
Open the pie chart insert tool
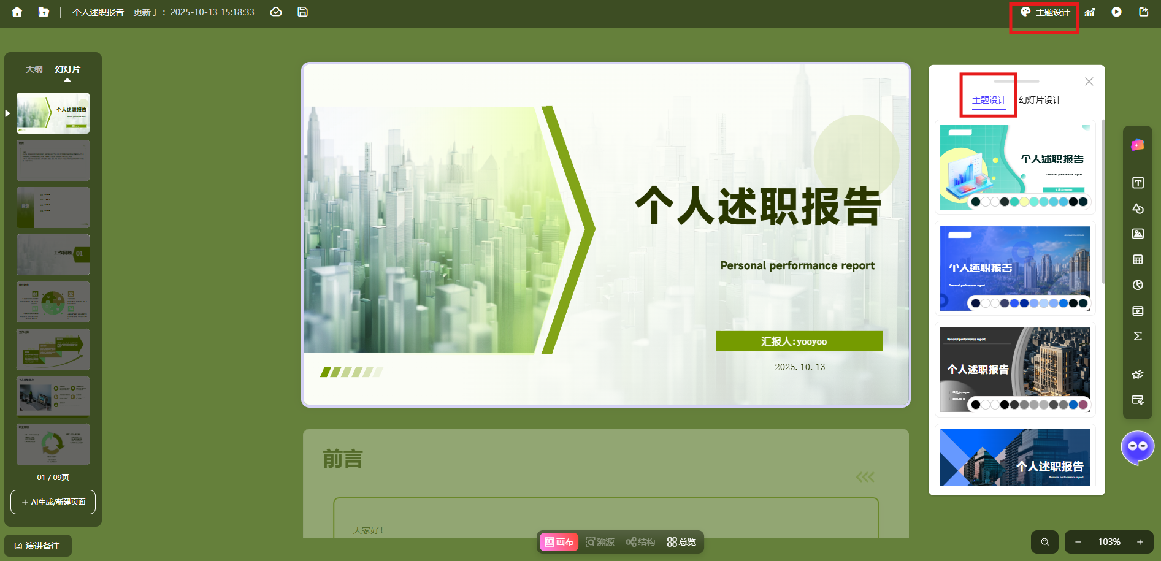1138,285
